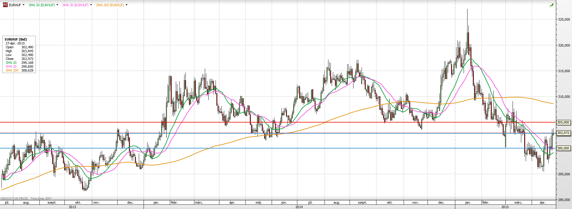This screenshot has height=209, width=572.
Task: Click the EURHUF (Bid) legend title
Action: pos(16,39)
